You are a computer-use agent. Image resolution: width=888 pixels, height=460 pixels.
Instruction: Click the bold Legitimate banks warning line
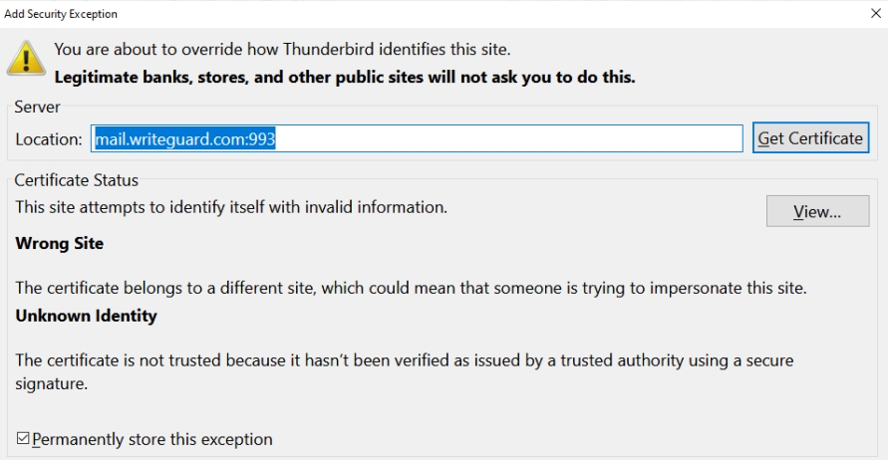[x=344, y=77]
